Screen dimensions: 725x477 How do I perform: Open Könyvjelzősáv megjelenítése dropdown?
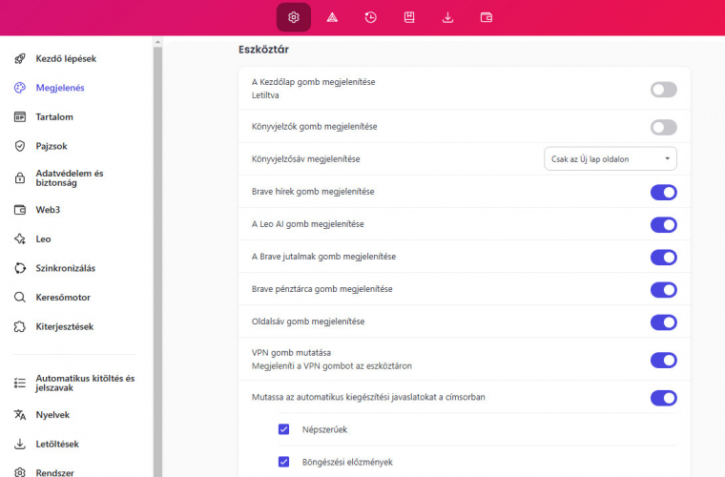611,159
